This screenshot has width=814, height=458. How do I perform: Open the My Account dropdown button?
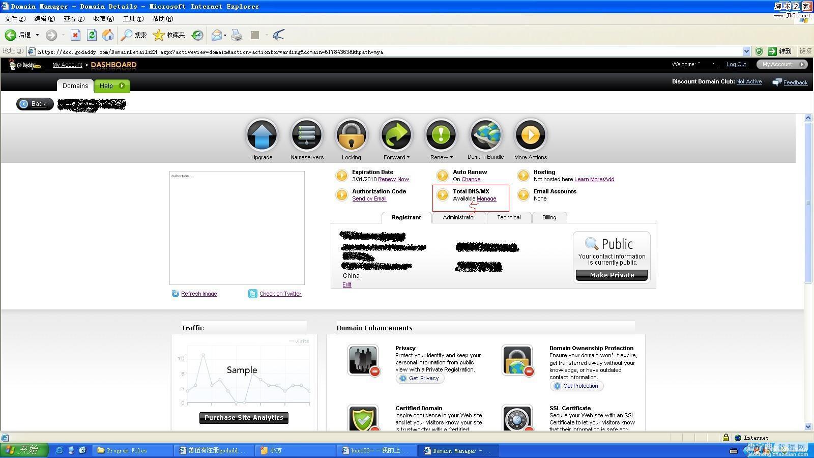point(782,65)
